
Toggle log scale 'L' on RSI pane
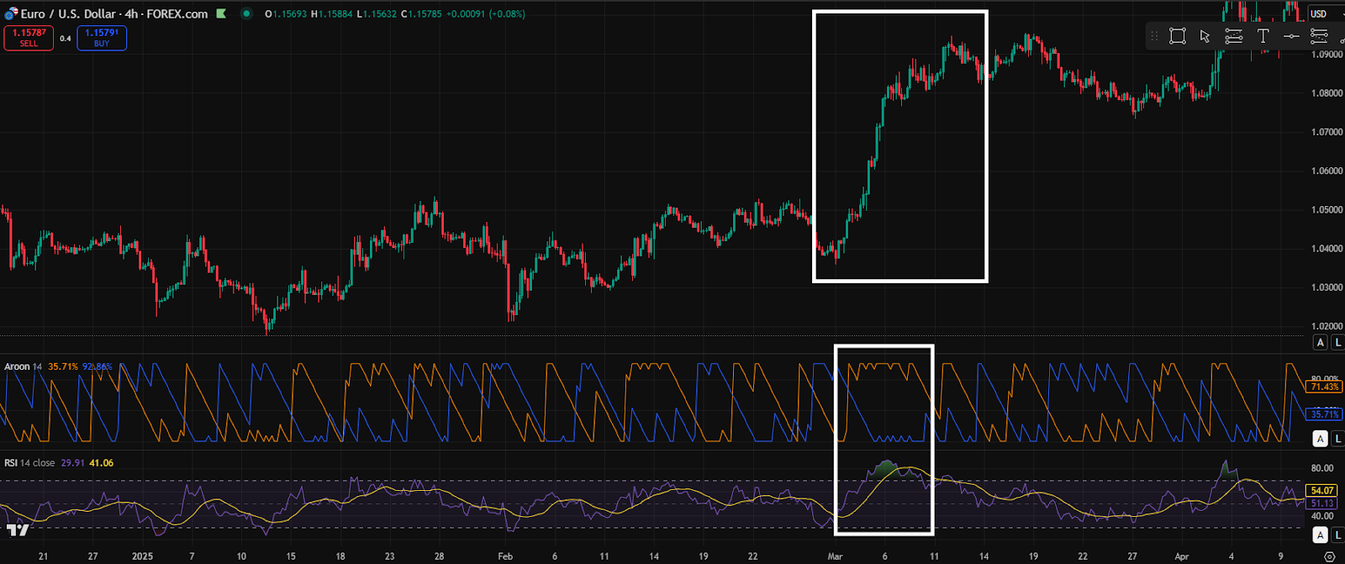click(x=1337, y=535)
